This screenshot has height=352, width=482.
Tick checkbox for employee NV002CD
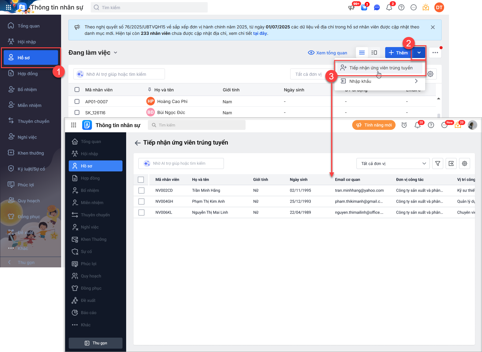(x=141, y=190)
